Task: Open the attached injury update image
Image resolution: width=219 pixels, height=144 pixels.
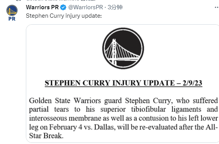Action: [122, 84]
